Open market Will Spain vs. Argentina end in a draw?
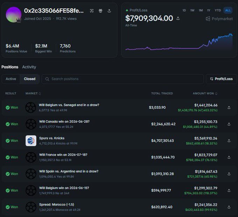 tap(69, 171)
